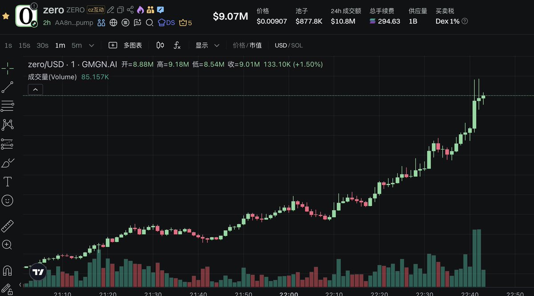The height and width of the screenshot is (296, 534).
Task: Open the 多图表 multi-chart view
Action: pyautogui.click(x=125, y=45)
